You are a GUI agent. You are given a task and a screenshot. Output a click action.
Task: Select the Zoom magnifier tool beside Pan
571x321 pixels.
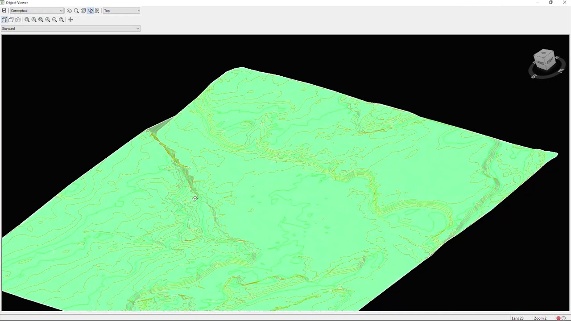pyautogui.click(x=76, y=11)
